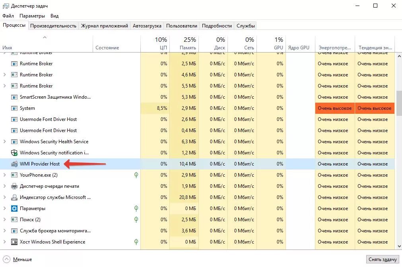Sort by the GPU column header
This screenshot has height=267, width=402.
(x=271, y=44)
